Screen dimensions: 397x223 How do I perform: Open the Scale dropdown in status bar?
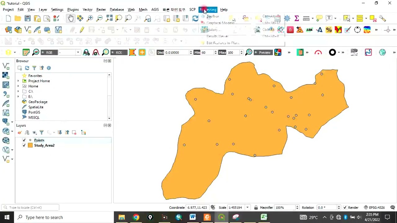click(248, 208)
